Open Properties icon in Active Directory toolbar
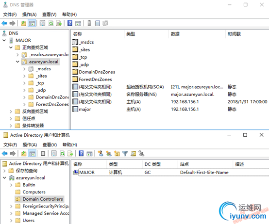The height and width of the screenshot is (224, 269). click(54, 153)
